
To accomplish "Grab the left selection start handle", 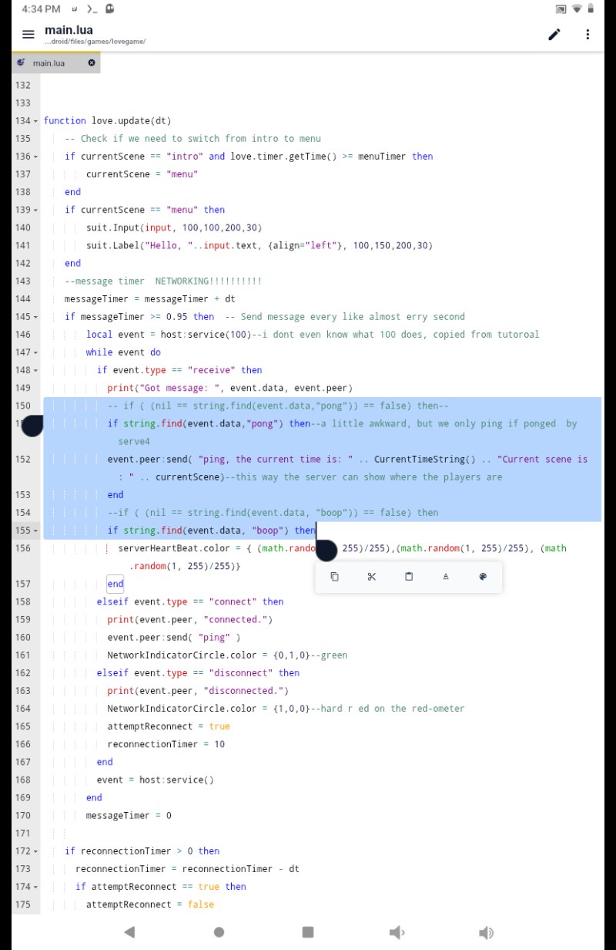I will [x=32, y=425].
